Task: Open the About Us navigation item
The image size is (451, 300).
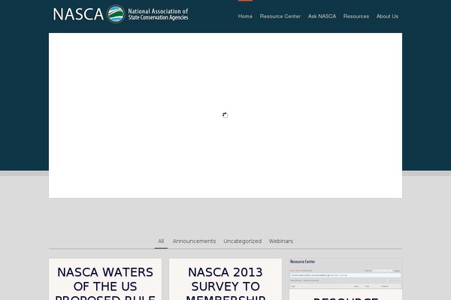Action: point(387,16)
